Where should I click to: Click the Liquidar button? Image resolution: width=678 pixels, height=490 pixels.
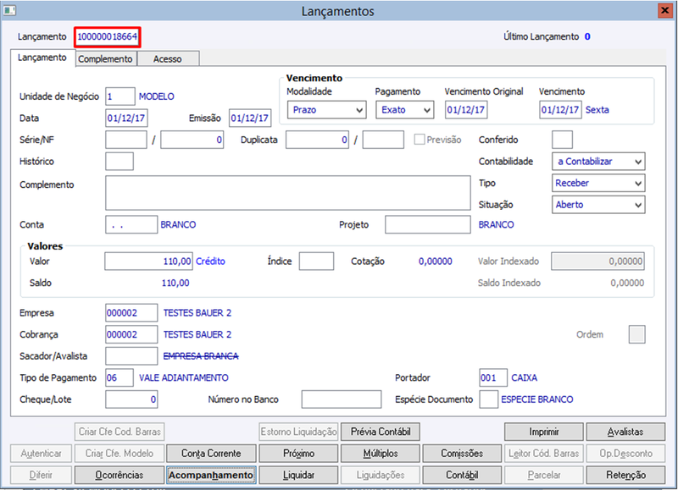298,475
